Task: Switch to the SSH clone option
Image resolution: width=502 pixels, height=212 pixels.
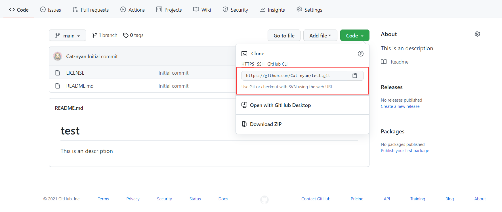Action: [x=261, y=64]
